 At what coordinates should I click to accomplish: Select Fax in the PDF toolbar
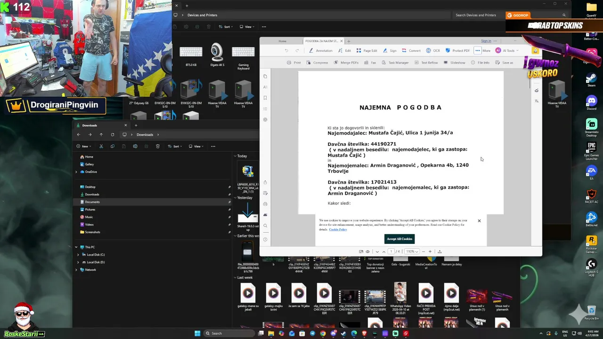point(370,63)
